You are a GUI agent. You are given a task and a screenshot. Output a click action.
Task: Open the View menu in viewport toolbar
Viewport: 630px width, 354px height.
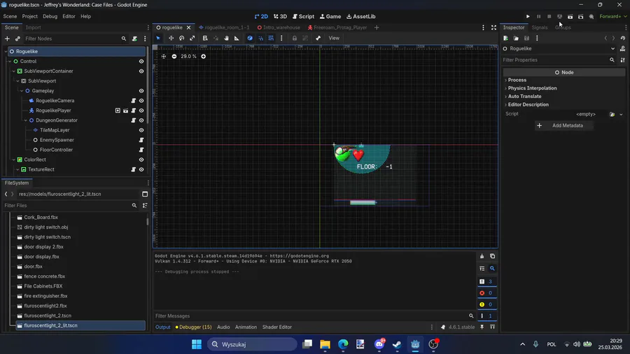coord(334,38)
